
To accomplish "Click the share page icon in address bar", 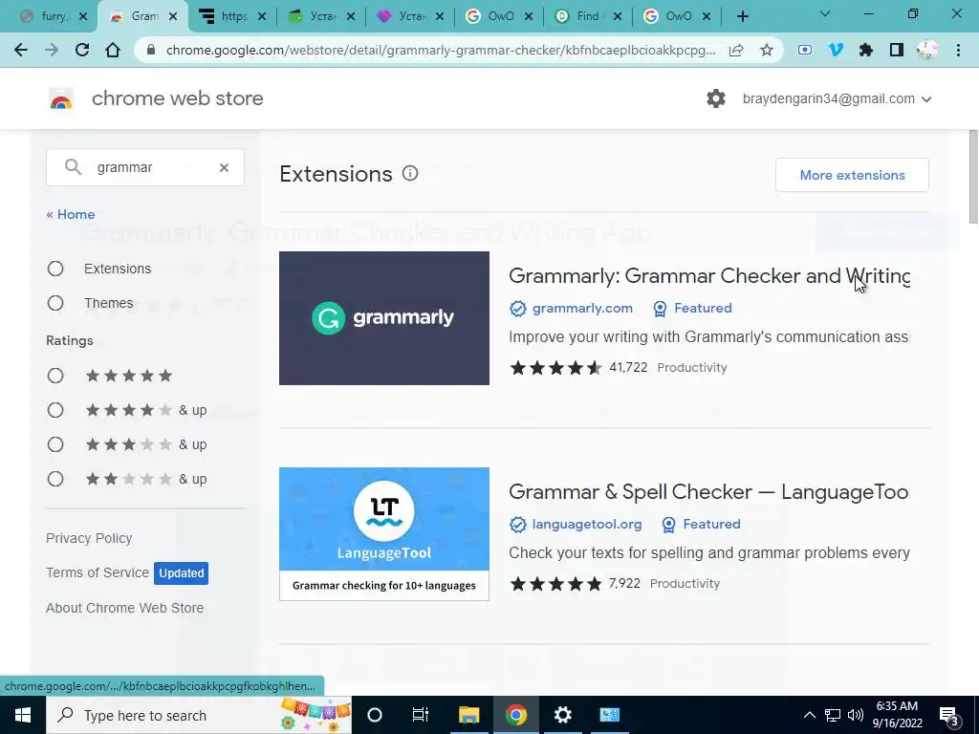I will click(736, 50).
